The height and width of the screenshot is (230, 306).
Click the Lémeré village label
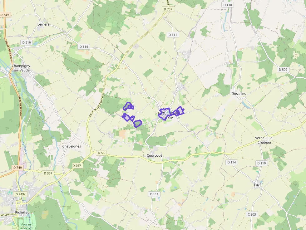tap(43, 24)
